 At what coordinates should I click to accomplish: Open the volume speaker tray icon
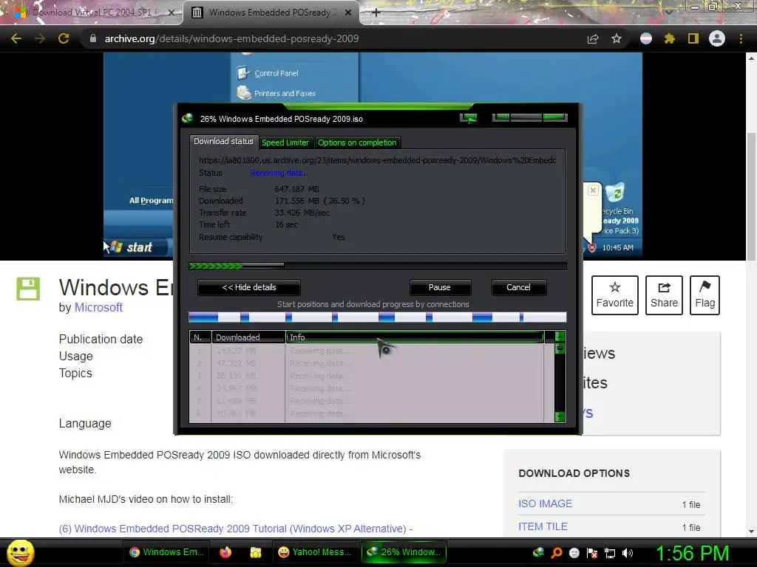click(628, 552)
